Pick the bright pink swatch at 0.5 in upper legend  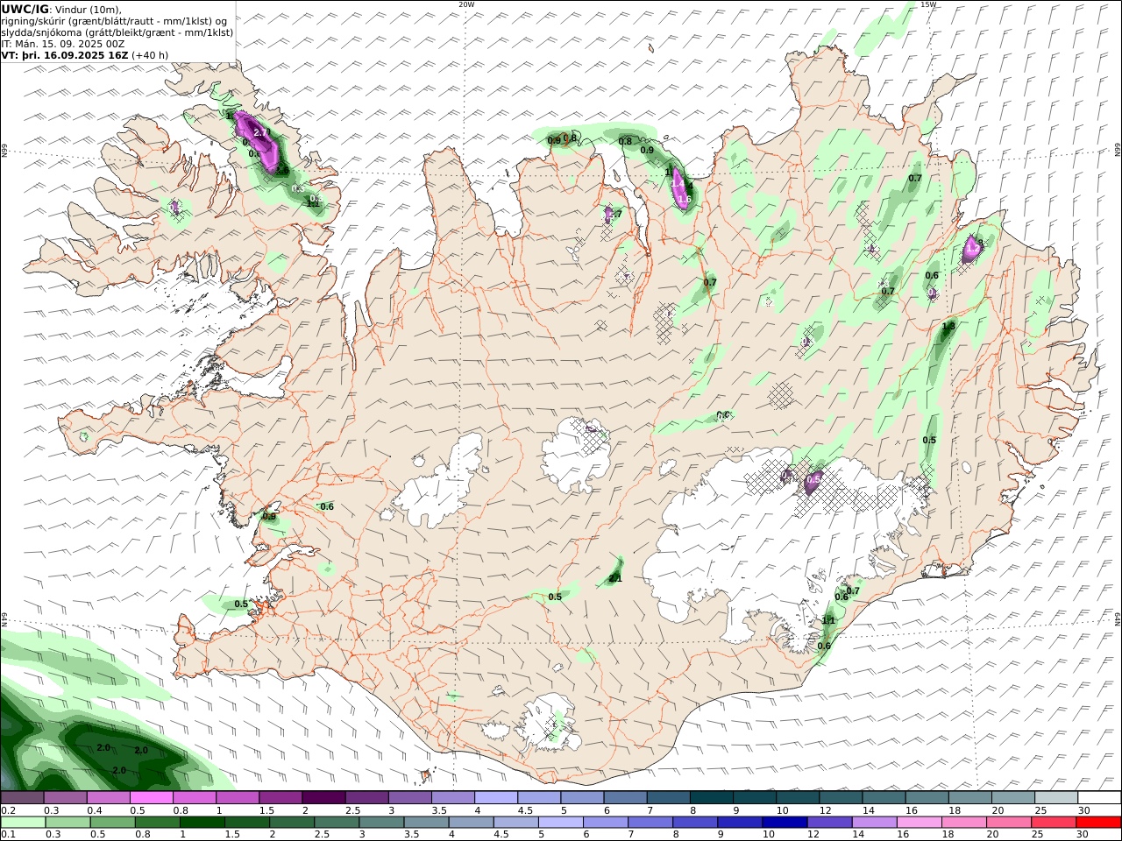(152, 797)
